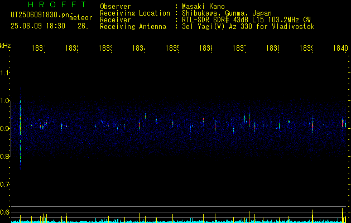Image resolution: width=351 pixels, height=223 pixels.
Task: Click the 'Receiving Location' field label
Action: click(135, 13)
